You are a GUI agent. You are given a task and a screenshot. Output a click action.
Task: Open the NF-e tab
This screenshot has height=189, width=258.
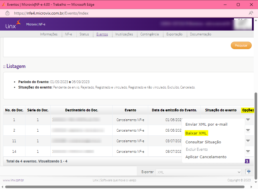click(68, 34)
